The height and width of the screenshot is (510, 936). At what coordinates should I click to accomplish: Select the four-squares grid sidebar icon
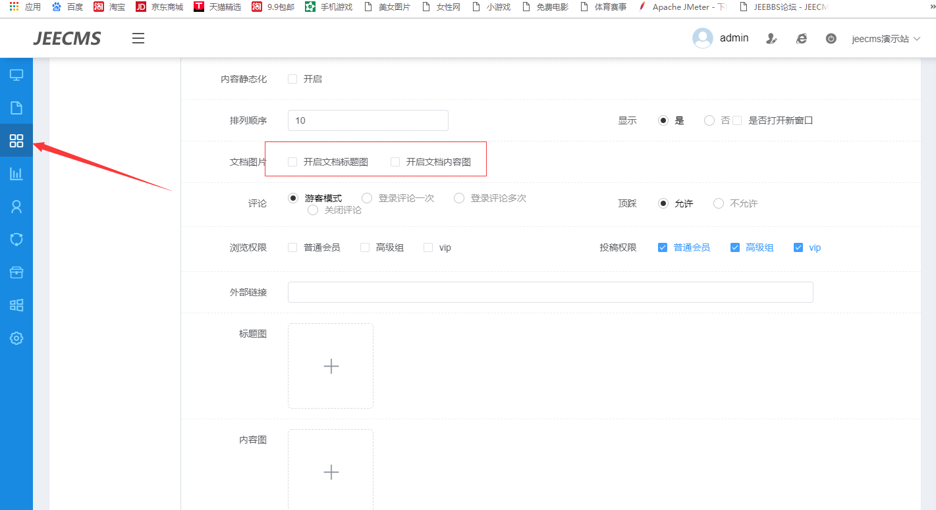(16, 141)
